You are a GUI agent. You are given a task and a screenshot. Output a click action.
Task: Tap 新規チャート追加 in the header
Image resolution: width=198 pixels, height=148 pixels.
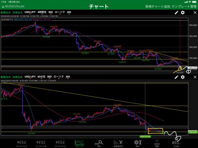[x=158, y=7]
